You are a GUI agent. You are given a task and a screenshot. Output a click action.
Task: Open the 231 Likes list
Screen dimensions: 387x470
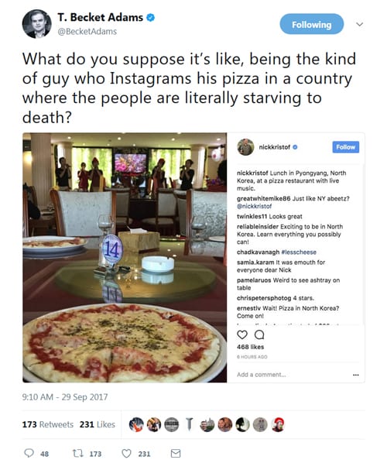click(98, 424)
